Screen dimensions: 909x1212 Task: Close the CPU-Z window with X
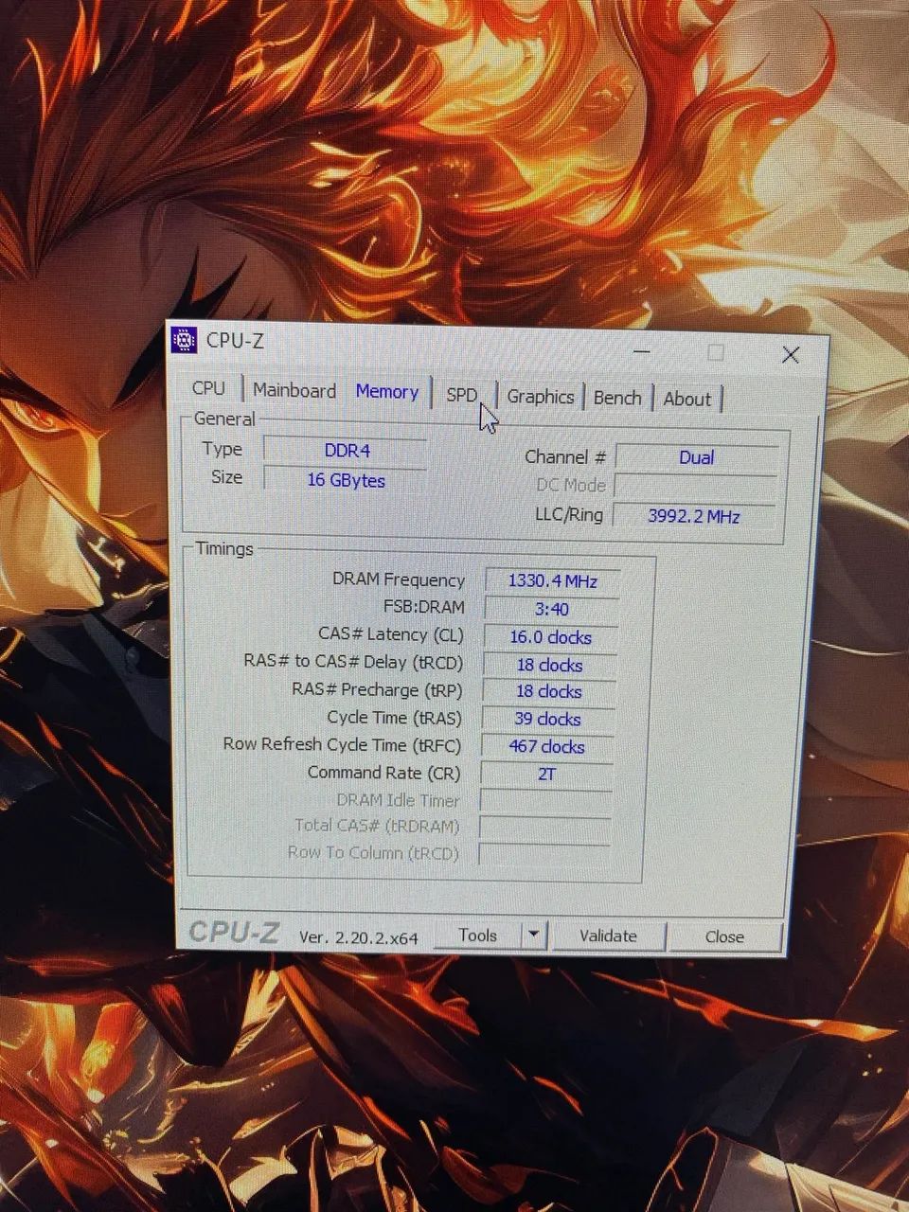[791, 354]
